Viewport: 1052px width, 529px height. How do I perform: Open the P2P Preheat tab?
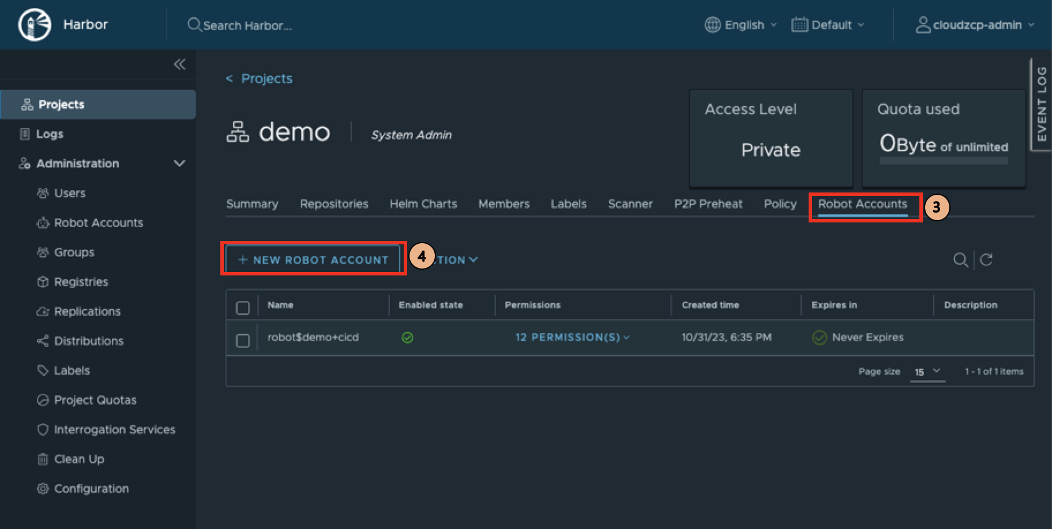tap(708, 204)
